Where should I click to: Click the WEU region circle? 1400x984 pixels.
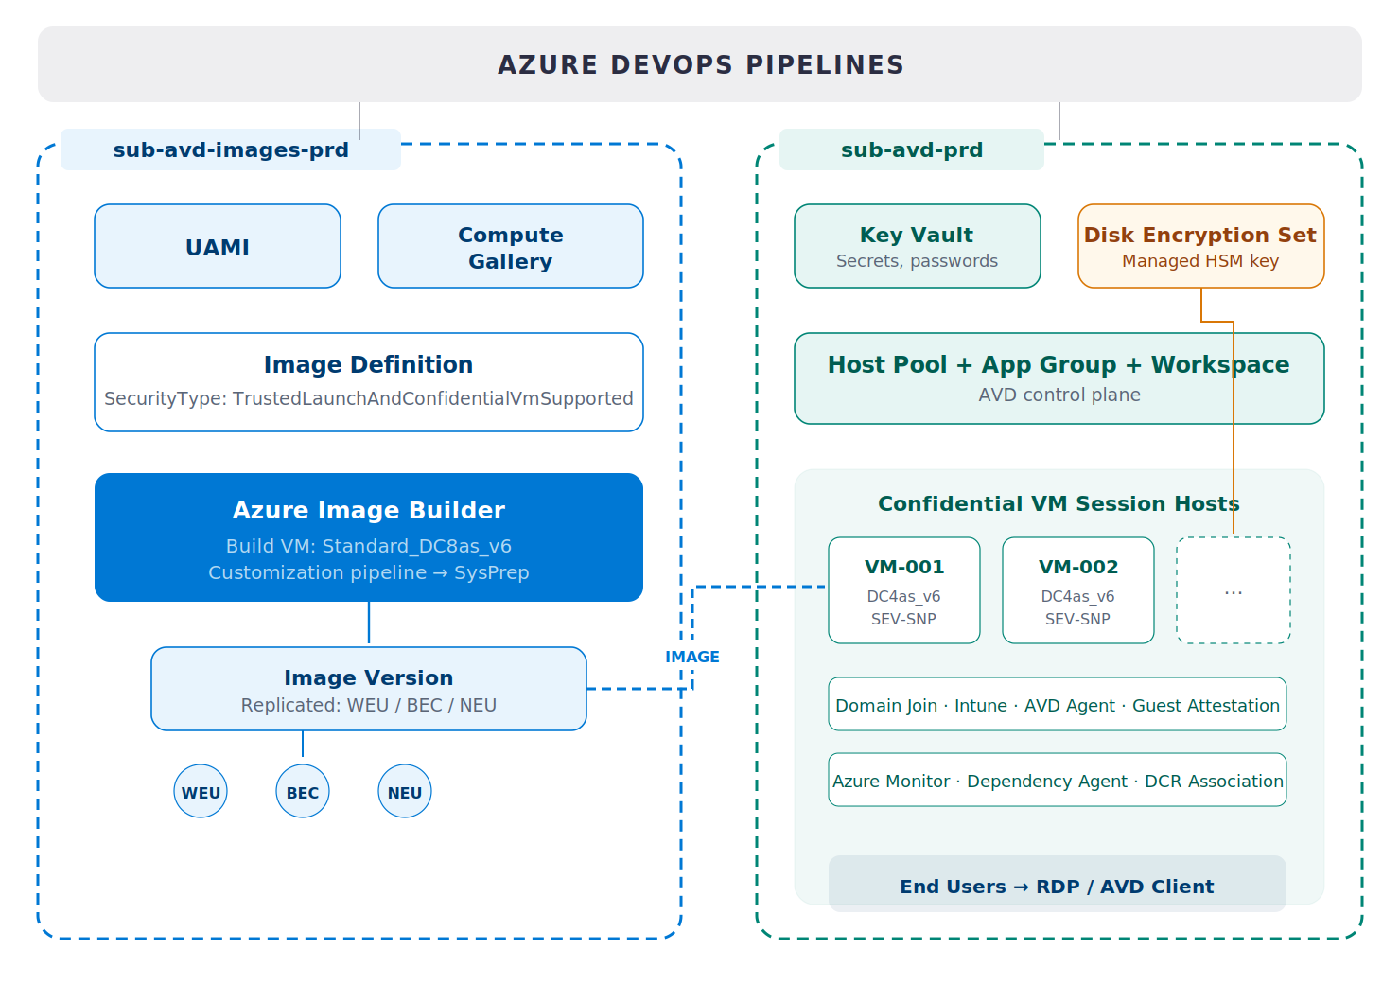(x=201, y=791)
